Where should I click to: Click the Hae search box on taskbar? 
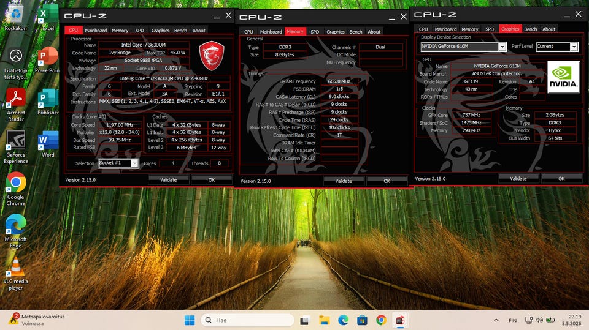point(247,320)
